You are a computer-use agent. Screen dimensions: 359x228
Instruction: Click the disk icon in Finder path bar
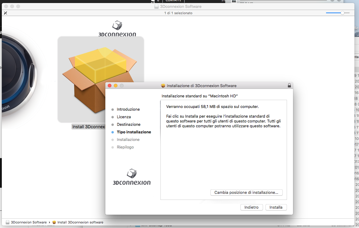tap(8, 222)
